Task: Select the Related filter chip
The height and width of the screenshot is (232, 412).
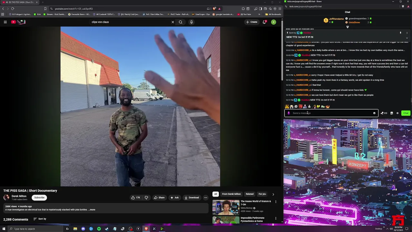Action: click(x=249, y=194)
